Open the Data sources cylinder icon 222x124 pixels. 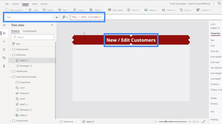4,50
